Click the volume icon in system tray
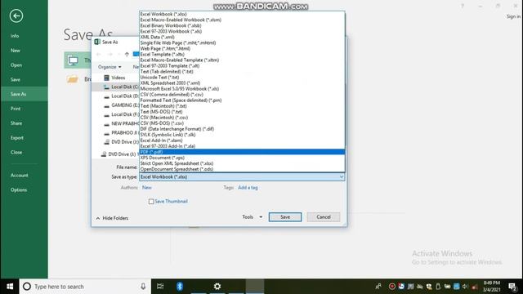Viewport: 523px width, 294px height. tap(465, 287)
